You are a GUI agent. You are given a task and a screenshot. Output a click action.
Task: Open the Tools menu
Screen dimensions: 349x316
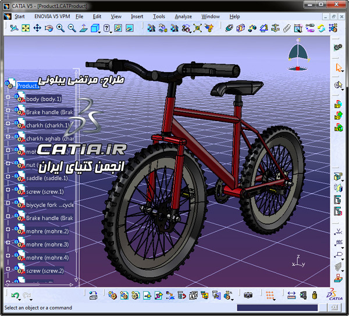159,16
